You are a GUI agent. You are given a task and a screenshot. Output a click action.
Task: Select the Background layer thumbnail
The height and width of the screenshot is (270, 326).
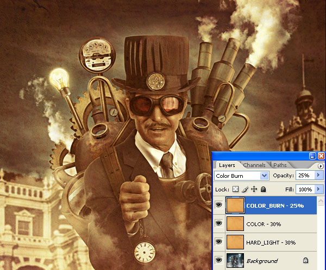tap(235, 260)
